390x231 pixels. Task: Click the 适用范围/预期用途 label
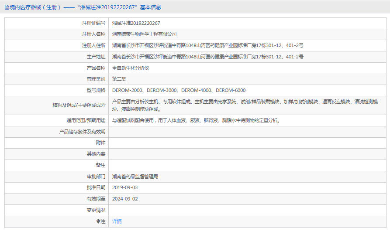(x=86, y=121)
